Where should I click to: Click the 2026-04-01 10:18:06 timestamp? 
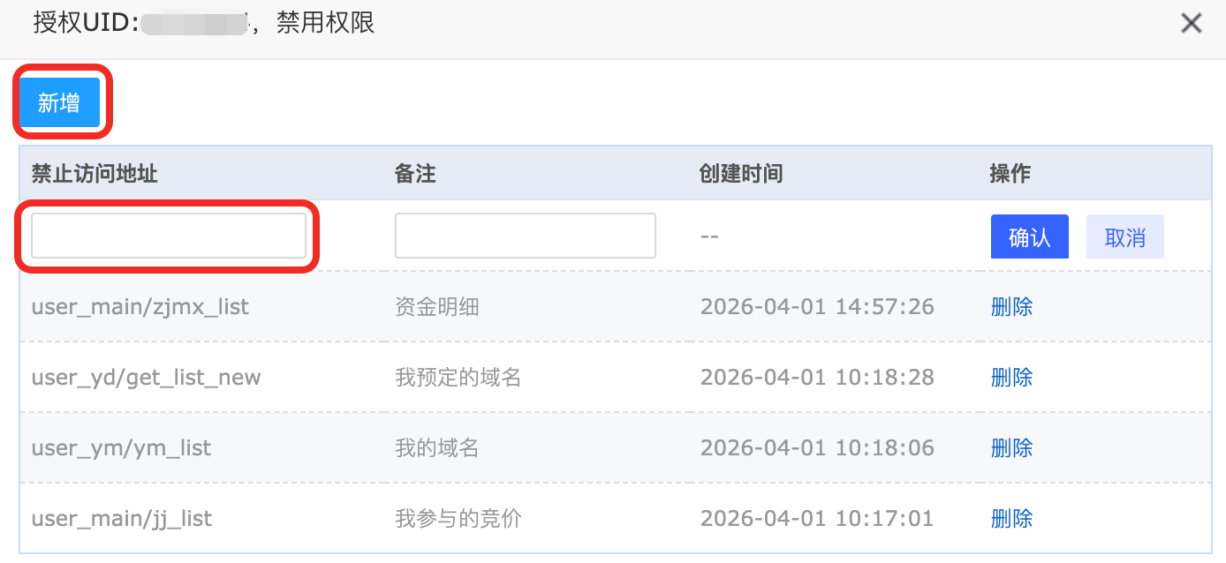(817, 448)
